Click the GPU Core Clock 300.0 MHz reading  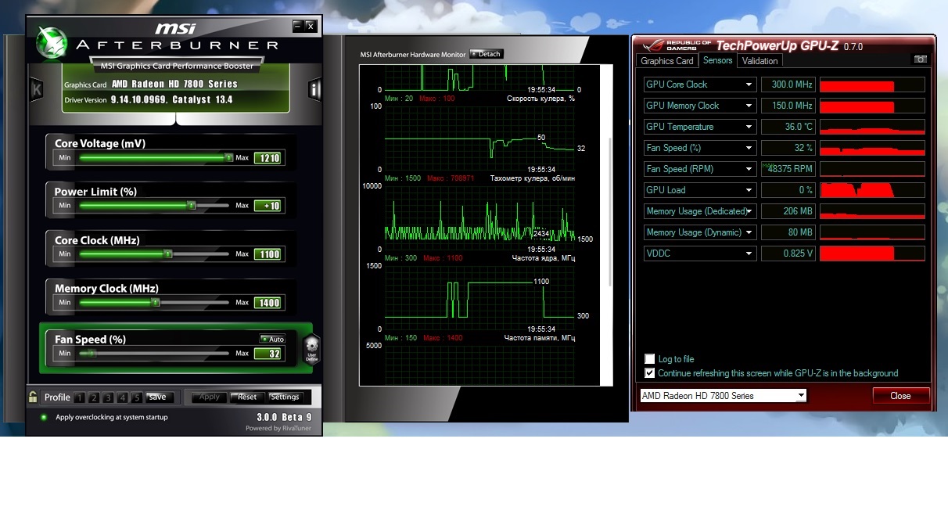[788, 84]
